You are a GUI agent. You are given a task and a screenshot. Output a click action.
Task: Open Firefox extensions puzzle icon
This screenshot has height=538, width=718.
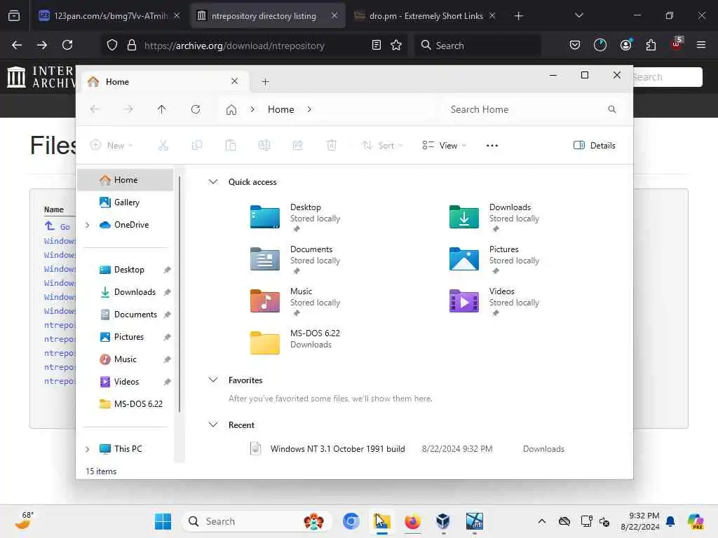pos(651,45)
